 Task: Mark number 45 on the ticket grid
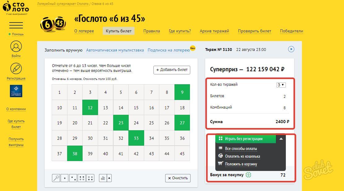(x=182, y=153)
